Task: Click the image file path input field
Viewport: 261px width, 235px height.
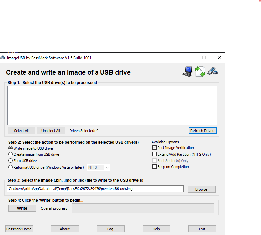Action: coord(95,189)
